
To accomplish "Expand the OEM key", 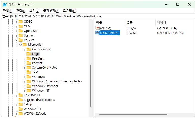I will 16,27.
